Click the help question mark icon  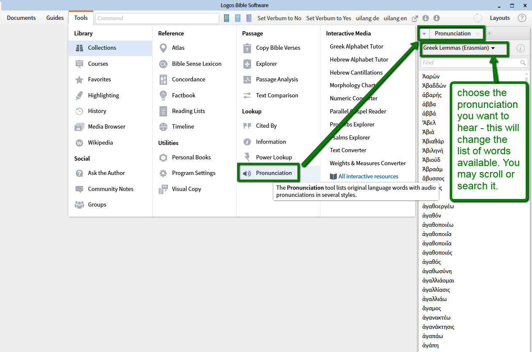(522, 18)
